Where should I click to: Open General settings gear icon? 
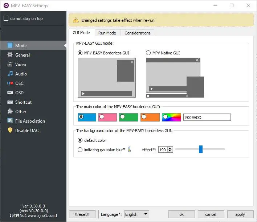coord(10,55)
